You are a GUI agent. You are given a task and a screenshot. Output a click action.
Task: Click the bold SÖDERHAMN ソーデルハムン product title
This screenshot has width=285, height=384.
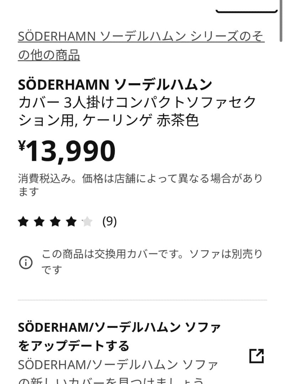click(115, 85)
